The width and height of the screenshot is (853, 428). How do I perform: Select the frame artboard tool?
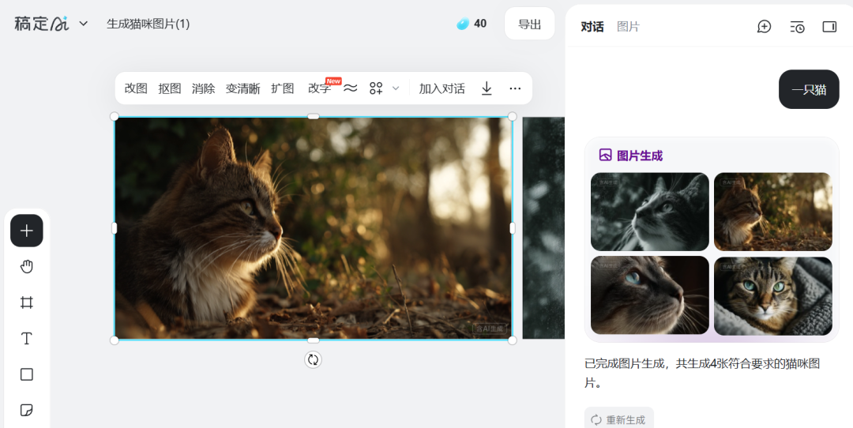27,302
